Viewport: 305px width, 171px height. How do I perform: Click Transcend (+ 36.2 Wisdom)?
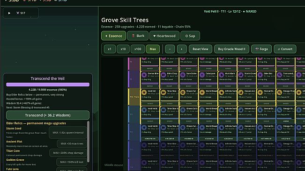tap(48, 115)
